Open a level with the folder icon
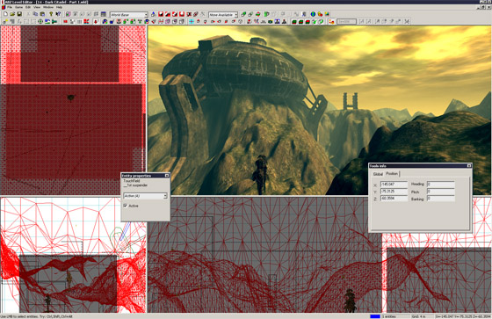 click(x=12, y=14)
